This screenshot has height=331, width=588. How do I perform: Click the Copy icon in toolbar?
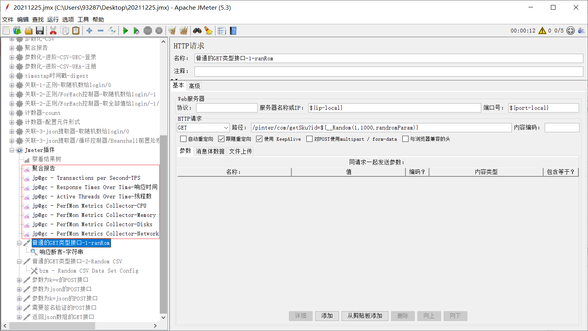65,31
